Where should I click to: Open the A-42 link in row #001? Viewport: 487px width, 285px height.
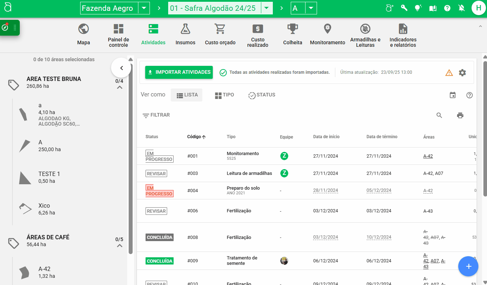[x=428, y=156]
